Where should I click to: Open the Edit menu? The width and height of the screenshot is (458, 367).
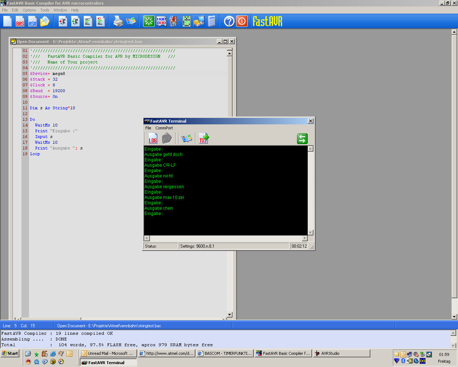pyautogui.click(x=15, y=10)
